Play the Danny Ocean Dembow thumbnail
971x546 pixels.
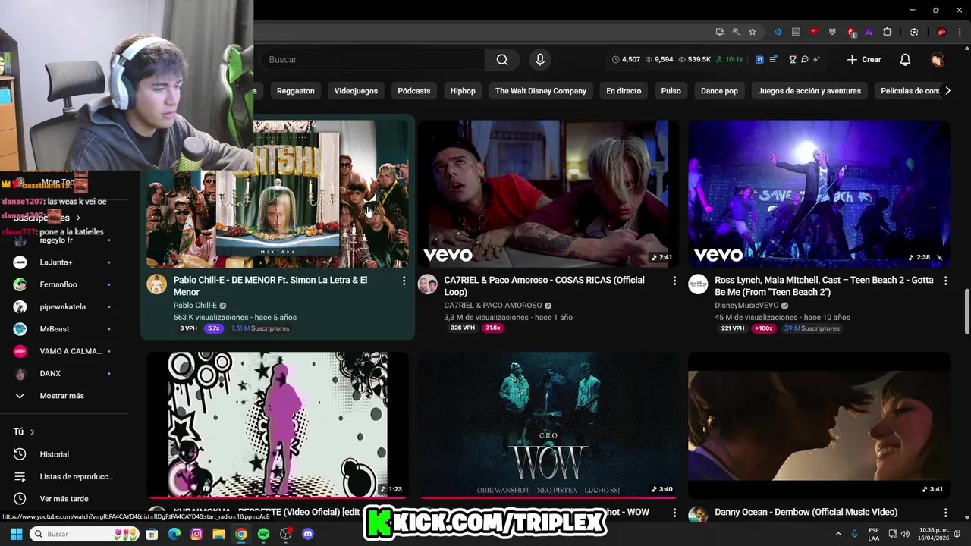819,425
